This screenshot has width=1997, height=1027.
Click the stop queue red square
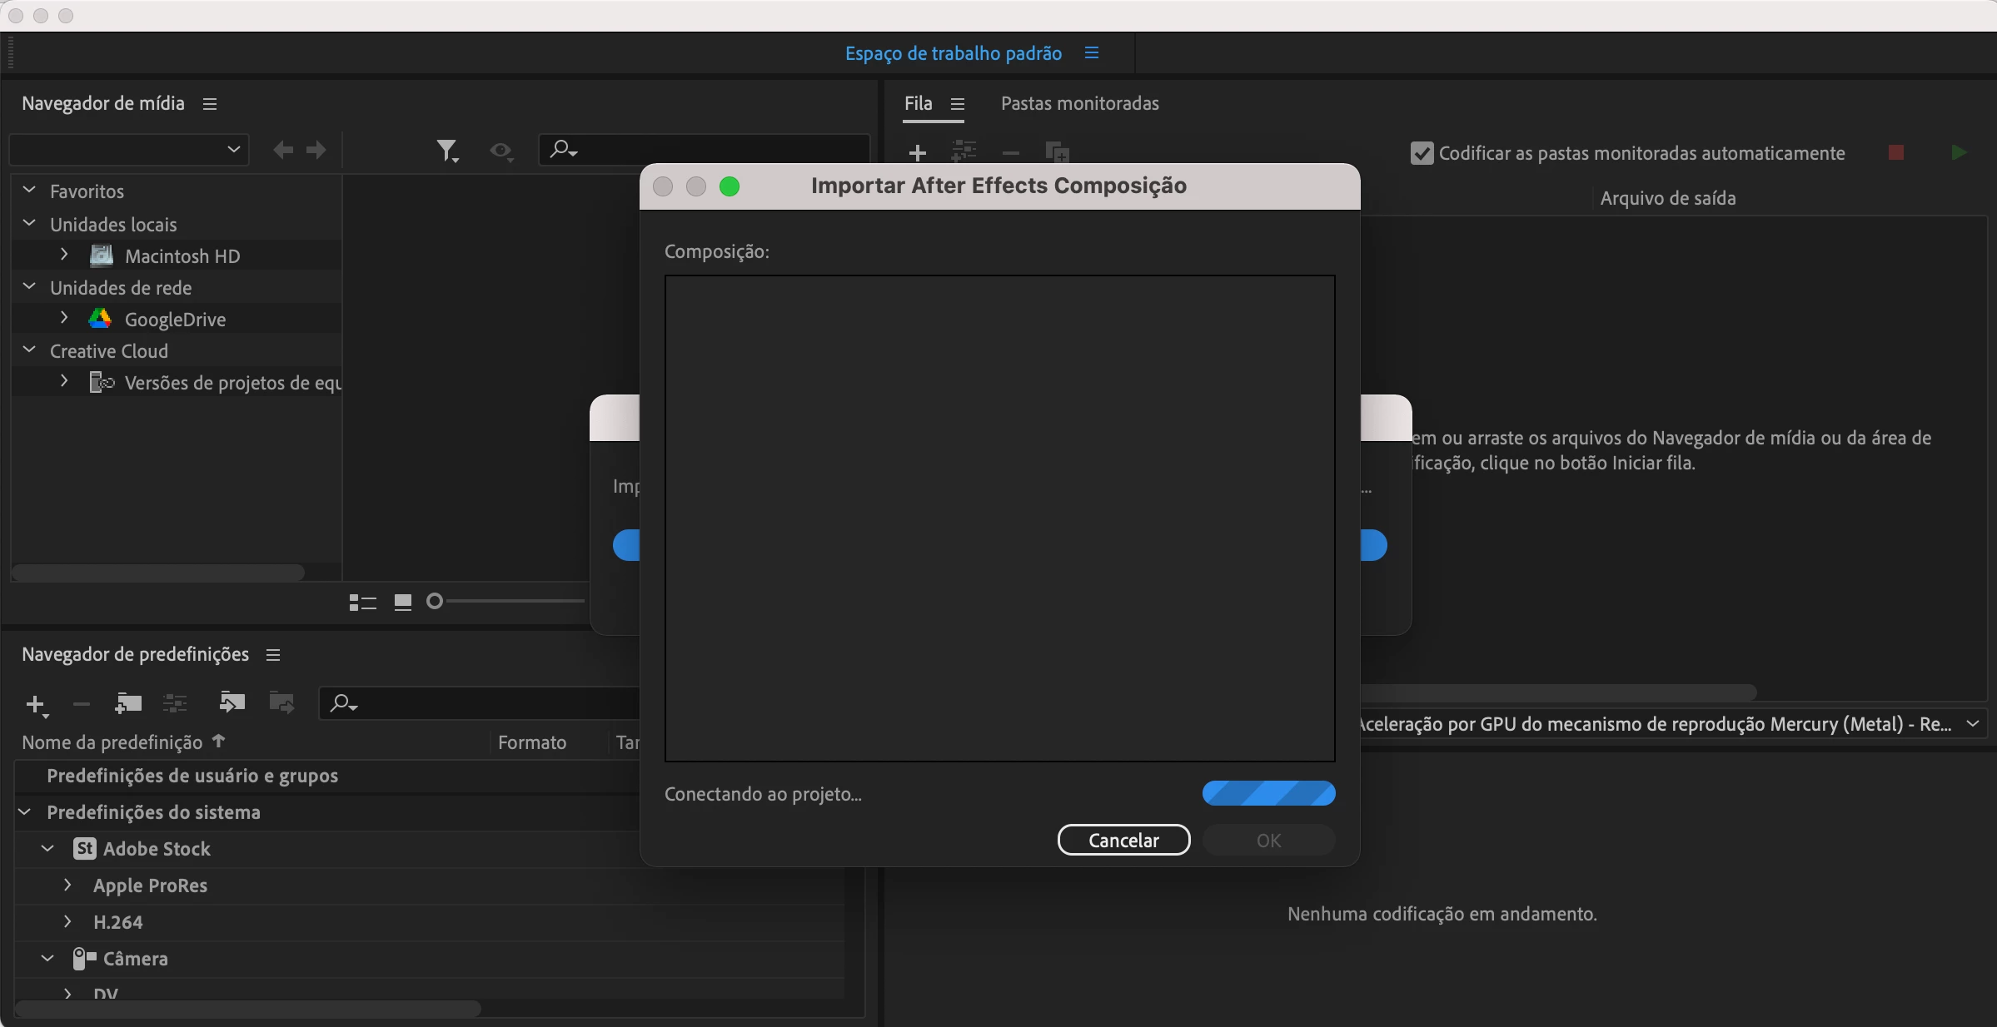click(1896, 152)
